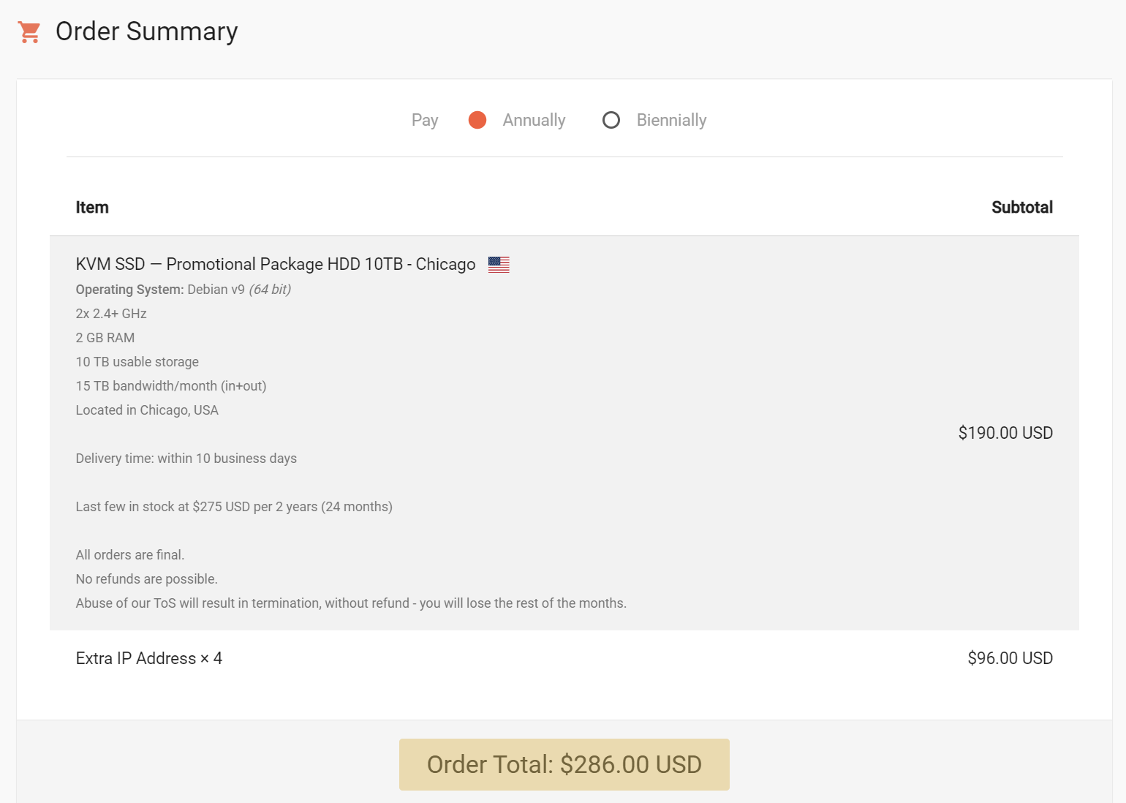The width and height of the screenshot is (1126, 803).
Task: Click the No refunds are possible text
Action: click(147, 579)
